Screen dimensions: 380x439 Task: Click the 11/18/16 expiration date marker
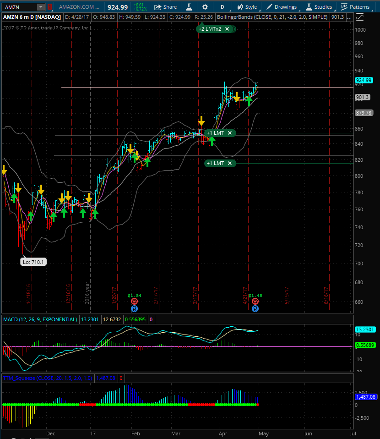(28, 294)
